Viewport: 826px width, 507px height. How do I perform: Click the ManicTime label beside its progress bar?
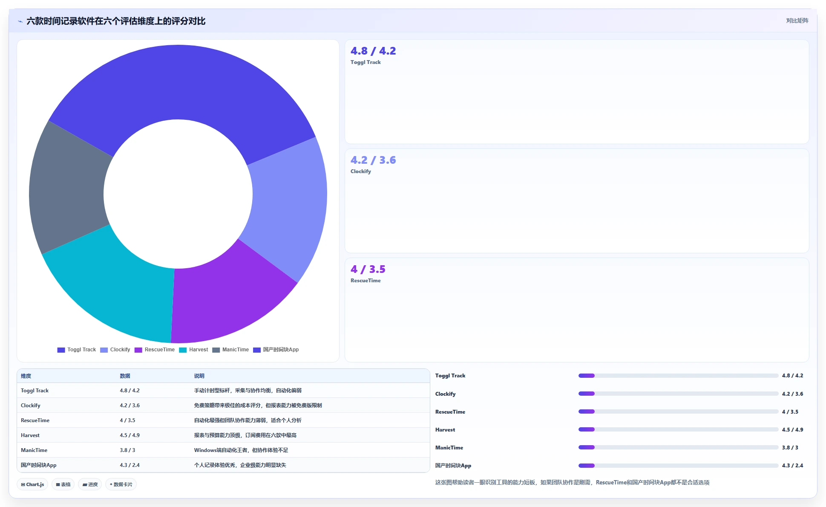click(x=449, y=448)
